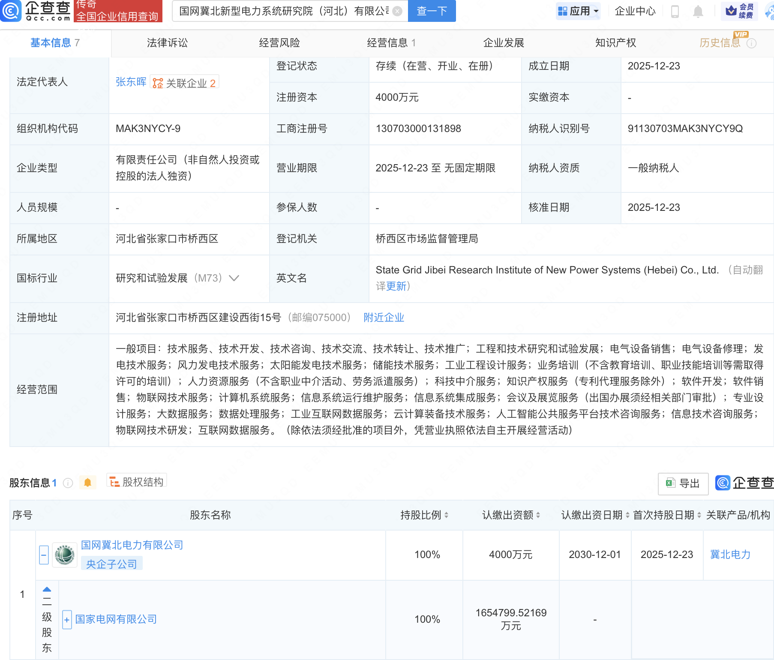Open legal representative 张东晖 link
The width and height of the screenshot is (774, 660).
pos(131,82)
